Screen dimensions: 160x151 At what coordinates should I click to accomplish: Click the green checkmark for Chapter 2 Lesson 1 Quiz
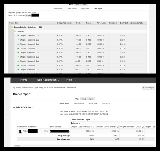click(x=18, y=53)
